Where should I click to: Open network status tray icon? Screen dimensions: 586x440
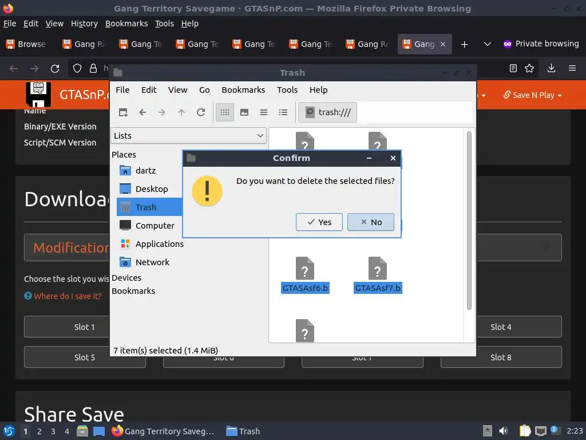pyautogui.click(x=540, y=431)
